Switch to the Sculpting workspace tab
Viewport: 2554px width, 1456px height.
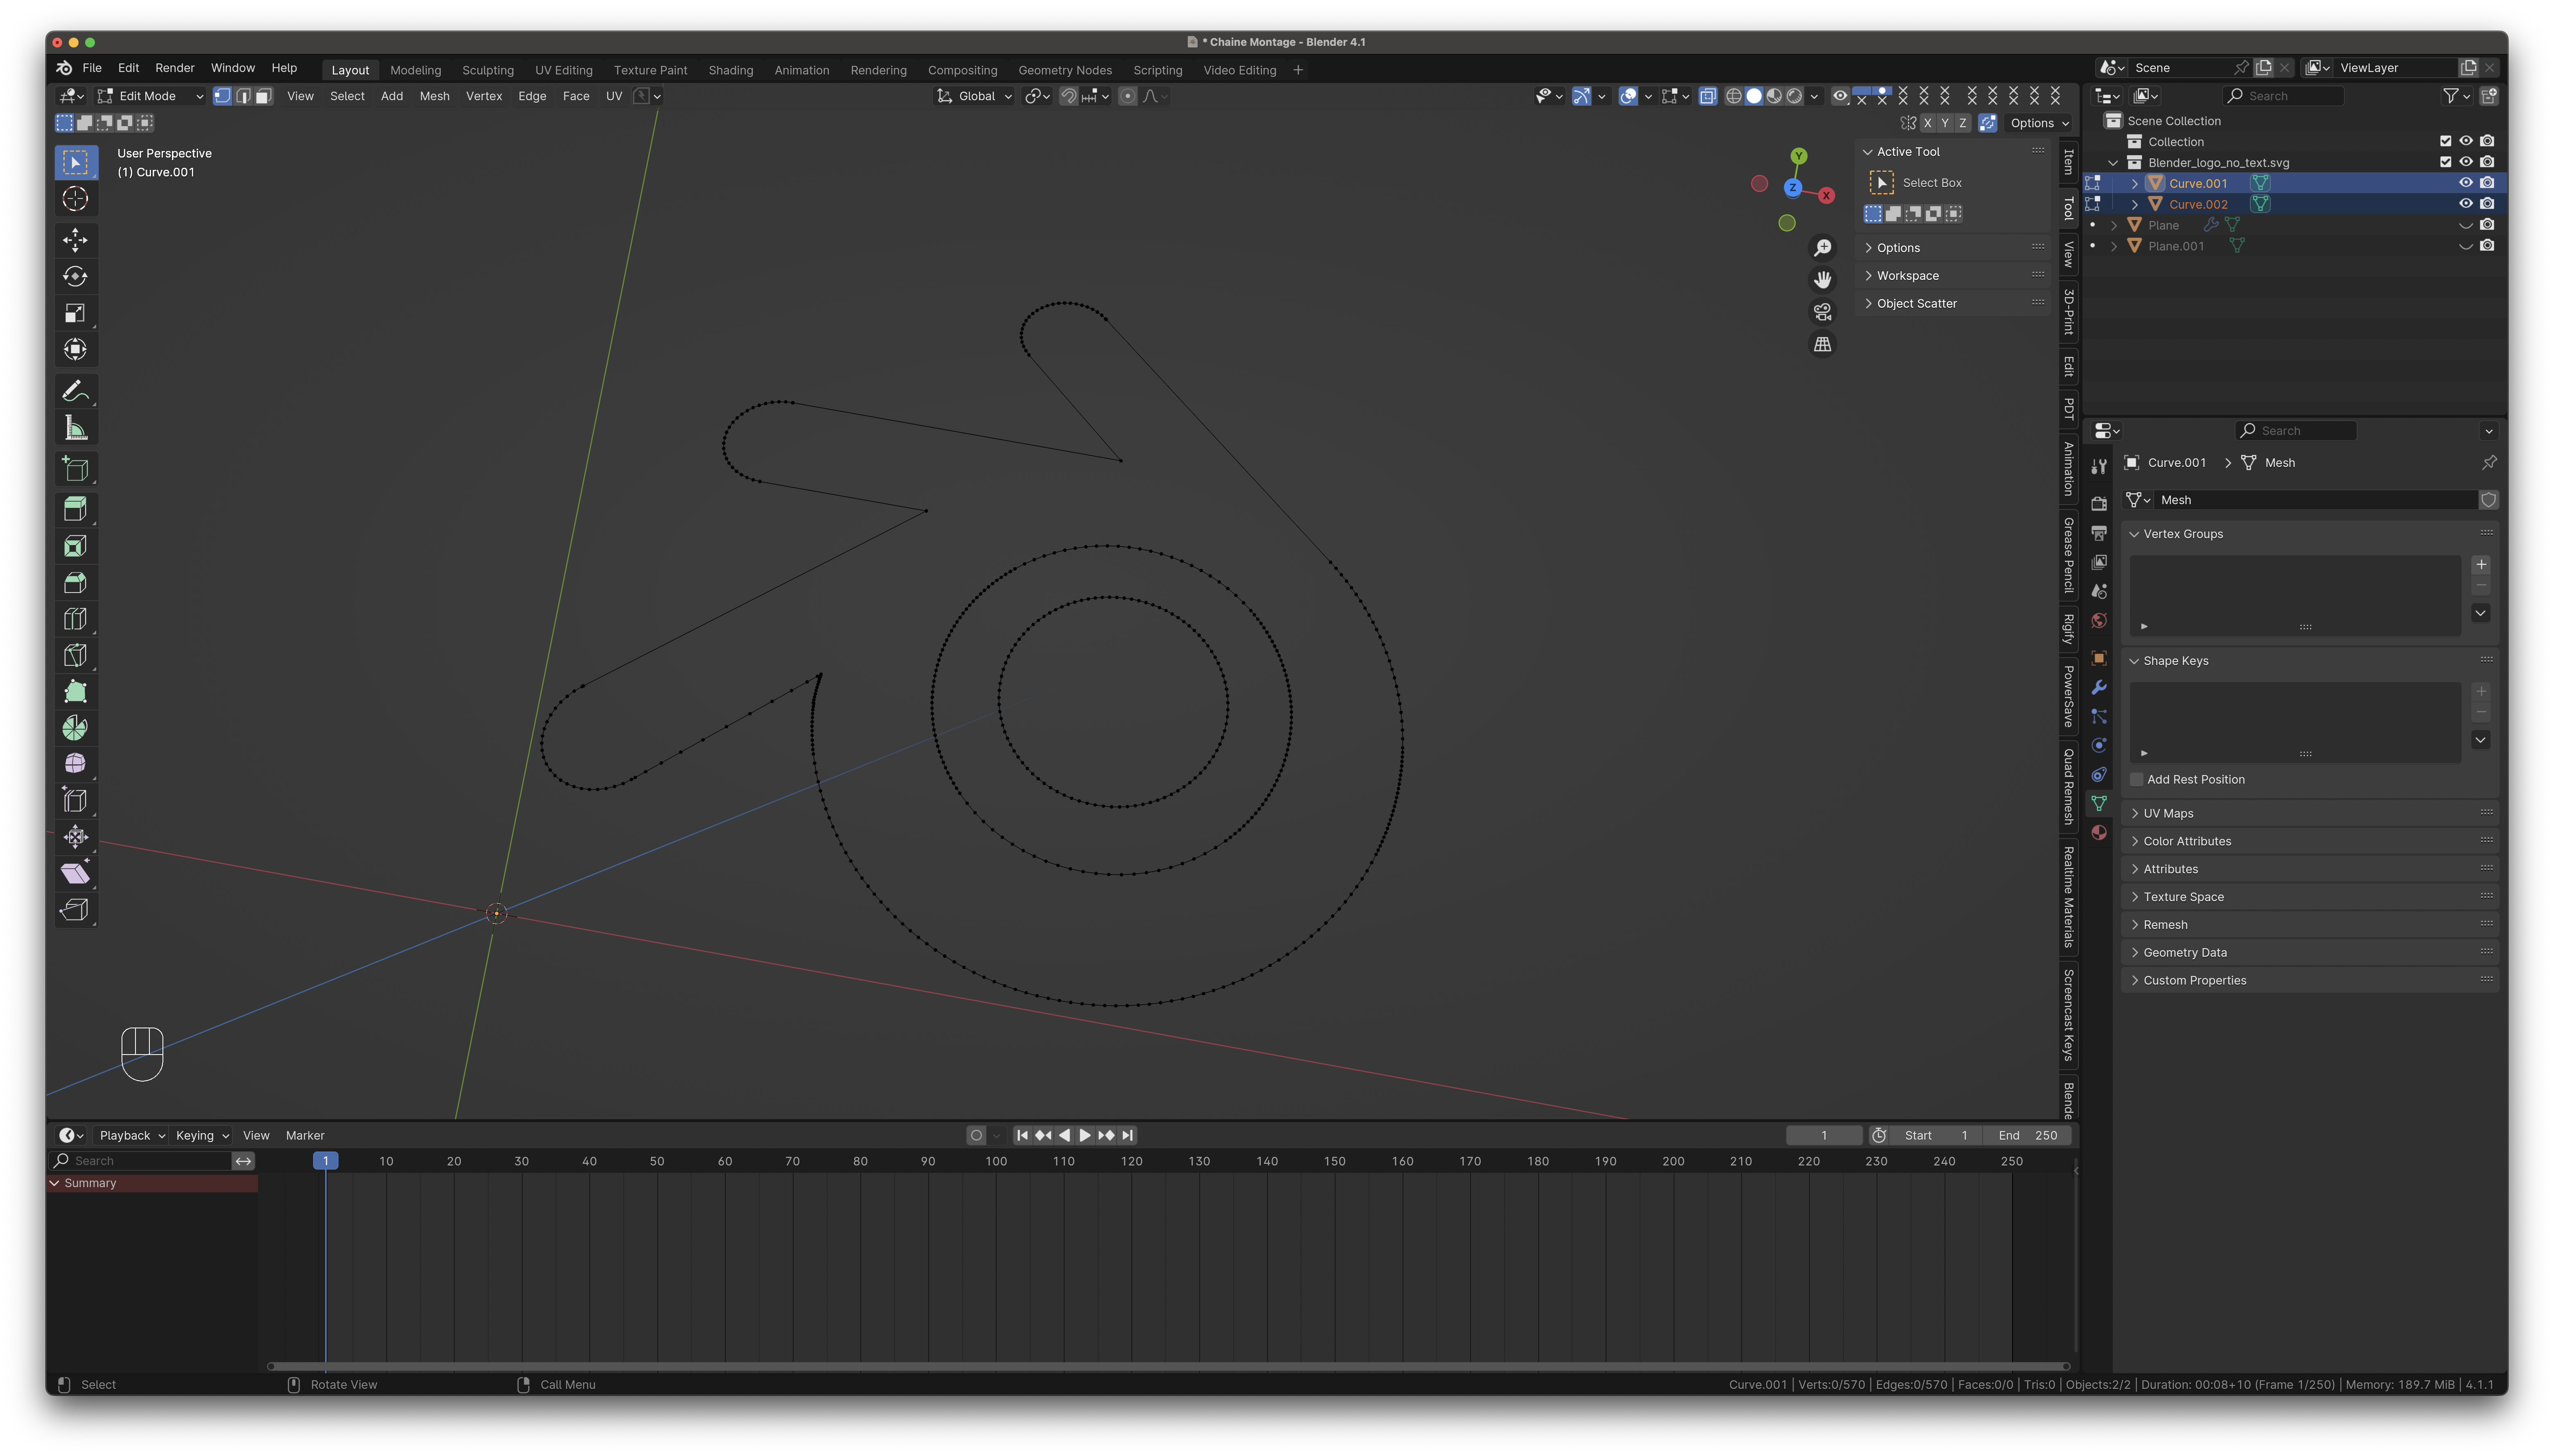click(488, 70)
